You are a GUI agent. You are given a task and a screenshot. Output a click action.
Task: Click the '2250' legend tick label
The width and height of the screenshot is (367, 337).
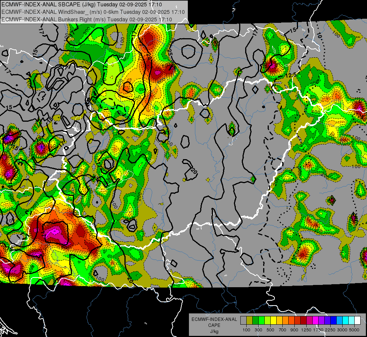pyautogui.click(x=330, y=330)
